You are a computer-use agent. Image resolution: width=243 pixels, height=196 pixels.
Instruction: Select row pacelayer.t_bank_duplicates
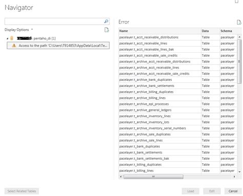tap(178, 146)
